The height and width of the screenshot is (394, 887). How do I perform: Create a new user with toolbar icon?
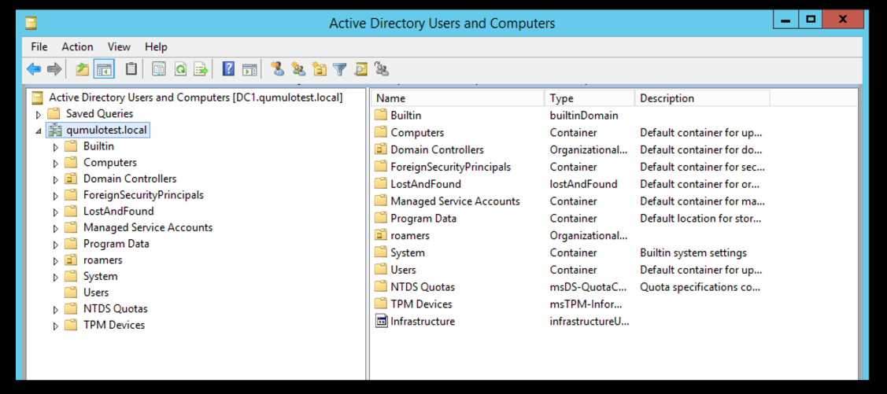click(277, 69)
